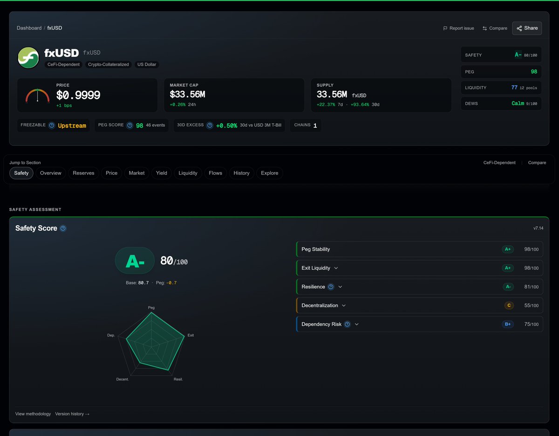Click the C badge on Decentralization
Screen dimensions: 559x436
[x=509, y=305]
